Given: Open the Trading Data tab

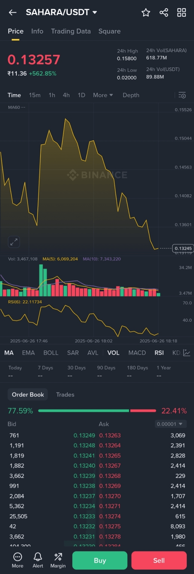Looking at the screenshot, I should (71, 31).
